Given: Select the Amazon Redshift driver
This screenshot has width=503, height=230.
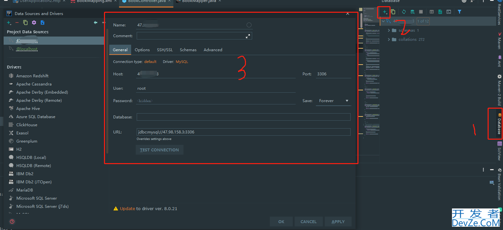Looking at the screenshot, I should click(x=32, y=76).
